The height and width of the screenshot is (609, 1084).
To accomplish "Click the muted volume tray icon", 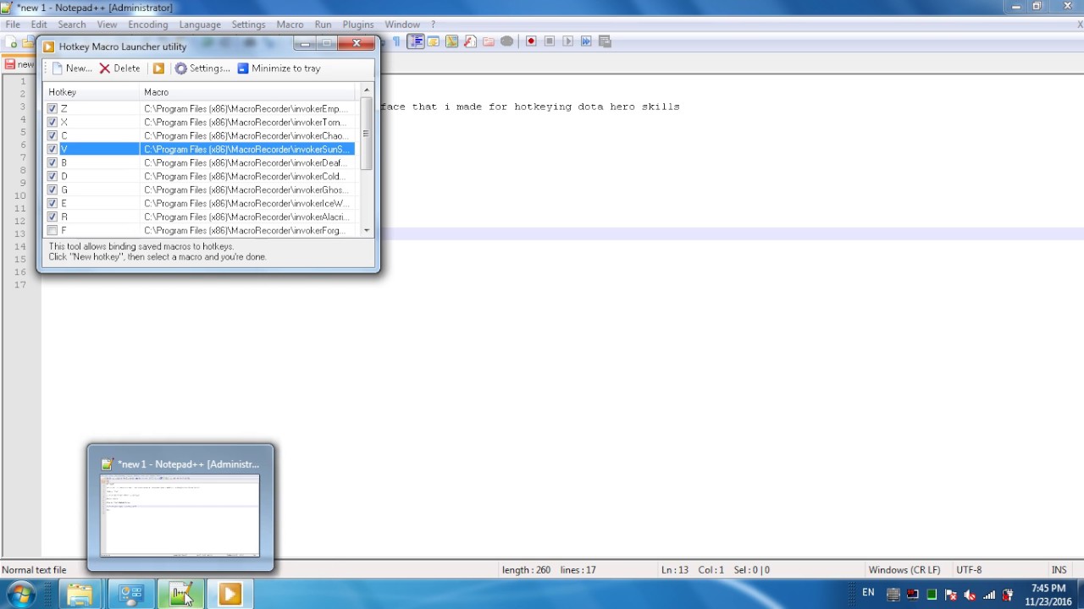I will point(970,595).
